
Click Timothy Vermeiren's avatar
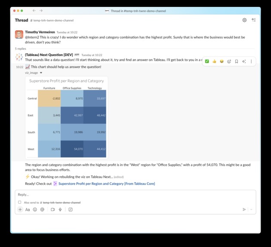coord(19,34)
